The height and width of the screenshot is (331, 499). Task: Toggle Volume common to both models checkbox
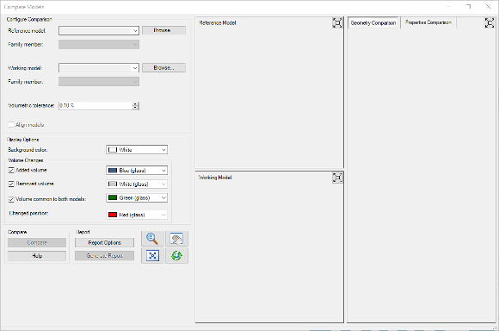(11, 199)
